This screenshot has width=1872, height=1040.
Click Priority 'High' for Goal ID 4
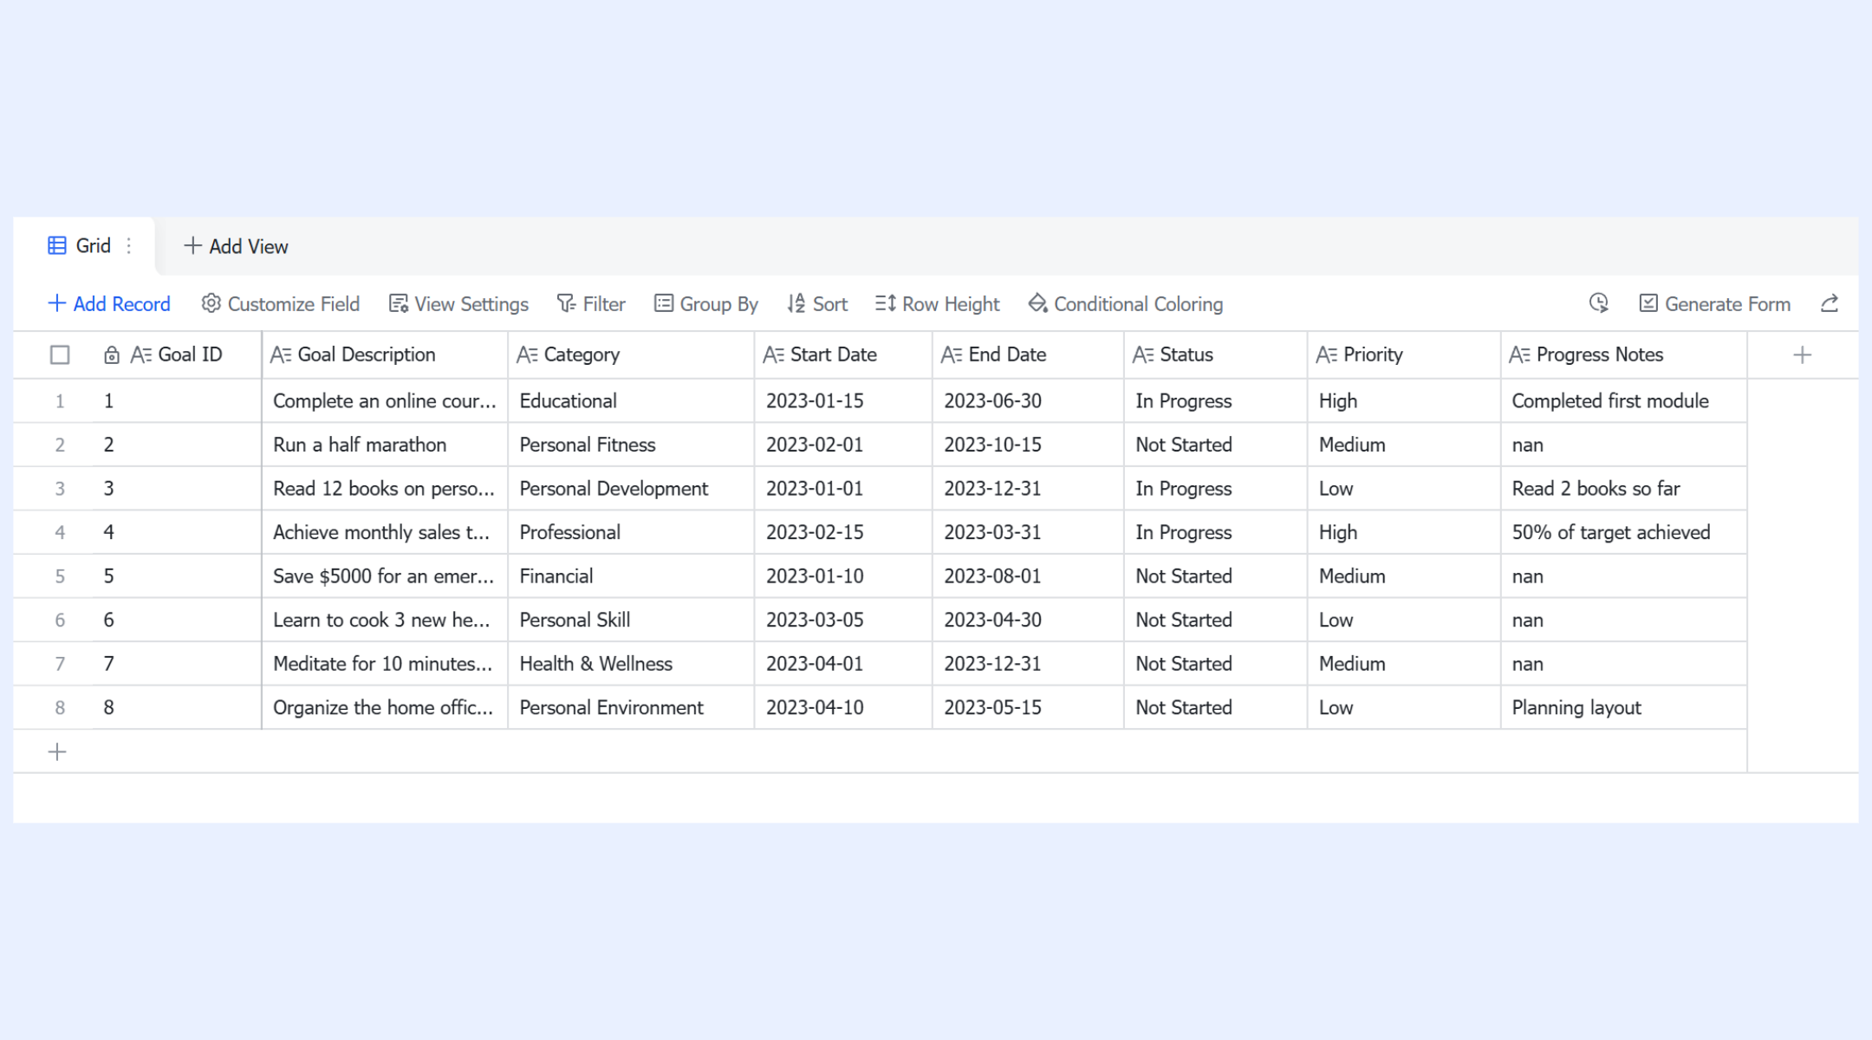(x=1404, y=532)
